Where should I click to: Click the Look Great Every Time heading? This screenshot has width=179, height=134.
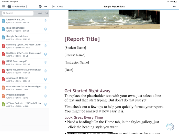[84, 117]
